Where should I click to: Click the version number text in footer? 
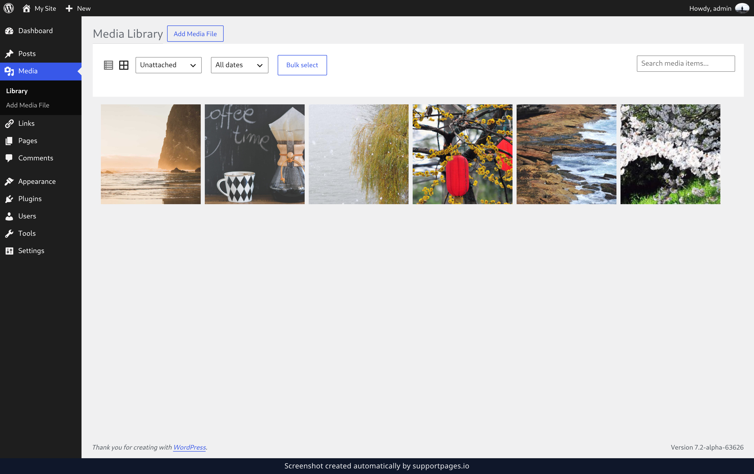click(x=707, y=447)
